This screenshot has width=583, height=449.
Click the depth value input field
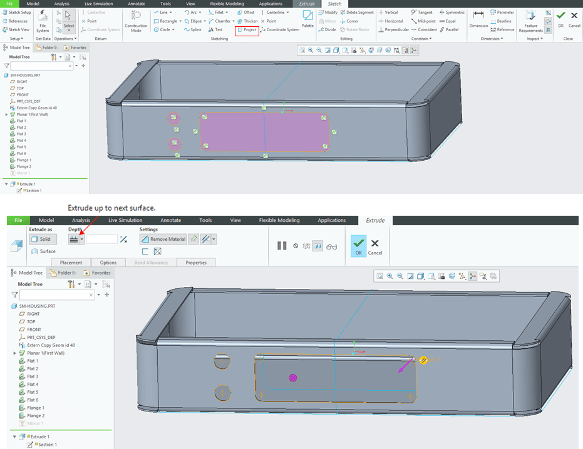(101, 239)
